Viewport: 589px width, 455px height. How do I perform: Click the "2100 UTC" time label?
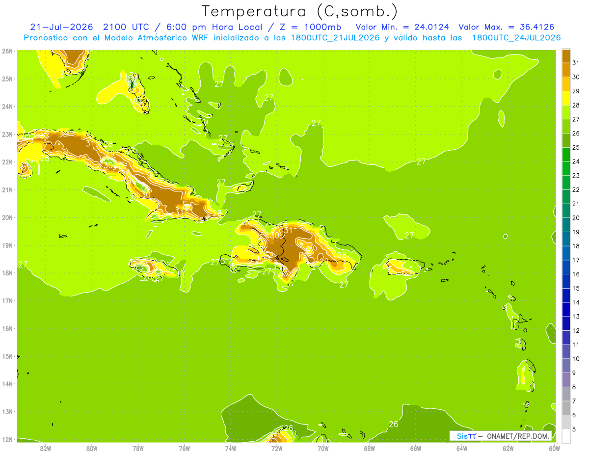coord(125,27)
